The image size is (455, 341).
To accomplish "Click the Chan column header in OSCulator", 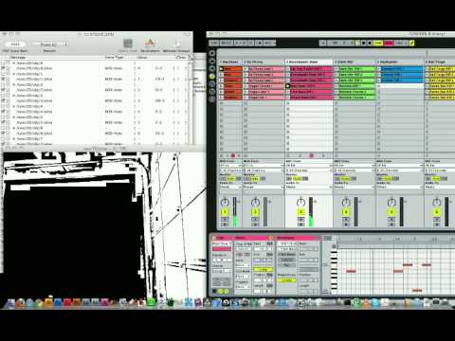I will click(x=180, y=58).
